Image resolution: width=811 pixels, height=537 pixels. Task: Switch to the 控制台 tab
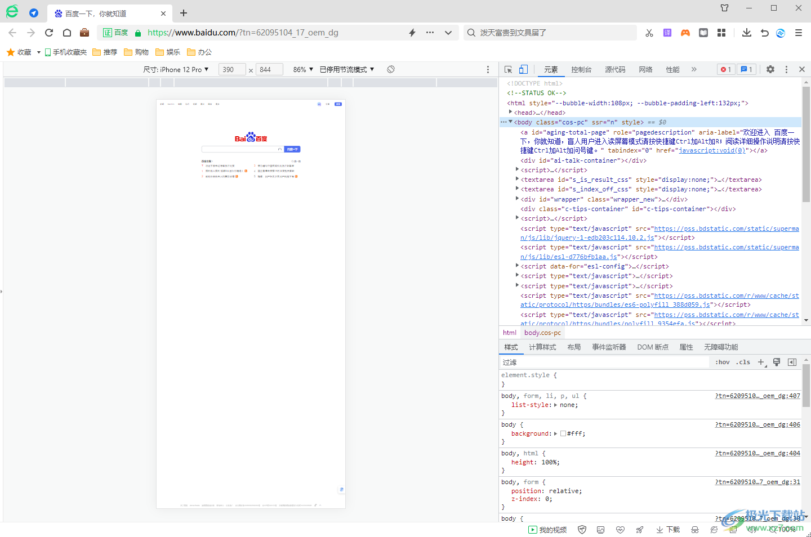581,70
